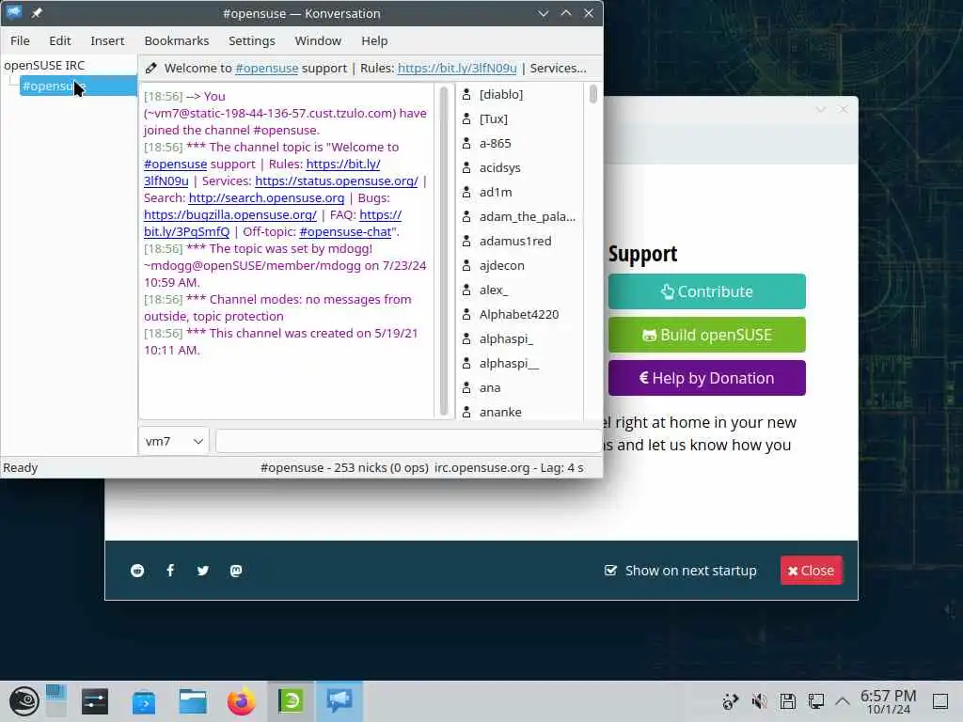The image size is (963, 722).
Task: Open the Settings menu
Action: [x=252, y=40]
